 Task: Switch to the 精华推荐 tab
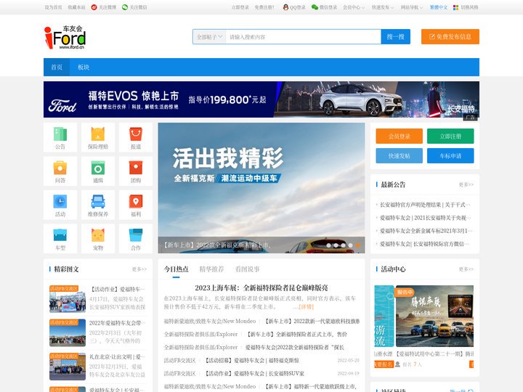point(211,269)
